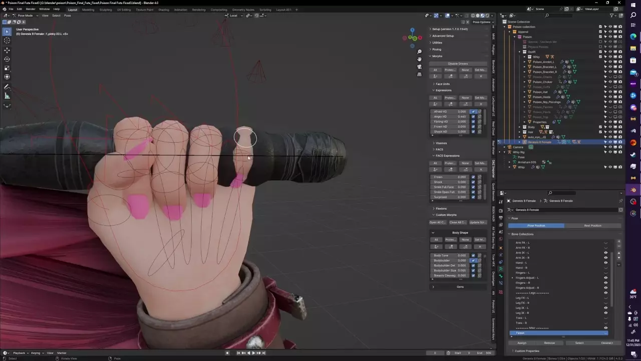641x361 pixels.
Task: Click the zoom magnifier icon in the viewport
Action: (419, 52)
